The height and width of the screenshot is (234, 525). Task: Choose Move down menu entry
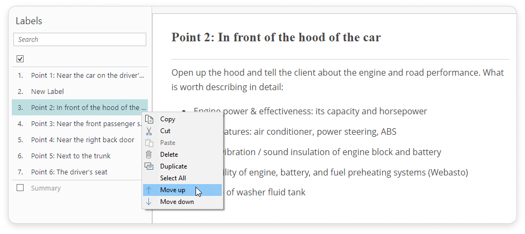pyautogui.click(x=177, y=202)
